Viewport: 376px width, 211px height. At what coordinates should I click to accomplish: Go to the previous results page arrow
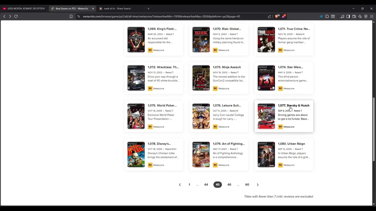[x=180, y=185]
